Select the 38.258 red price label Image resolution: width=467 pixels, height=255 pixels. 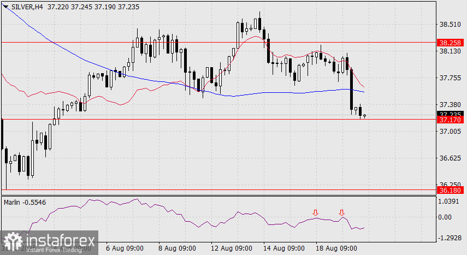450,43
